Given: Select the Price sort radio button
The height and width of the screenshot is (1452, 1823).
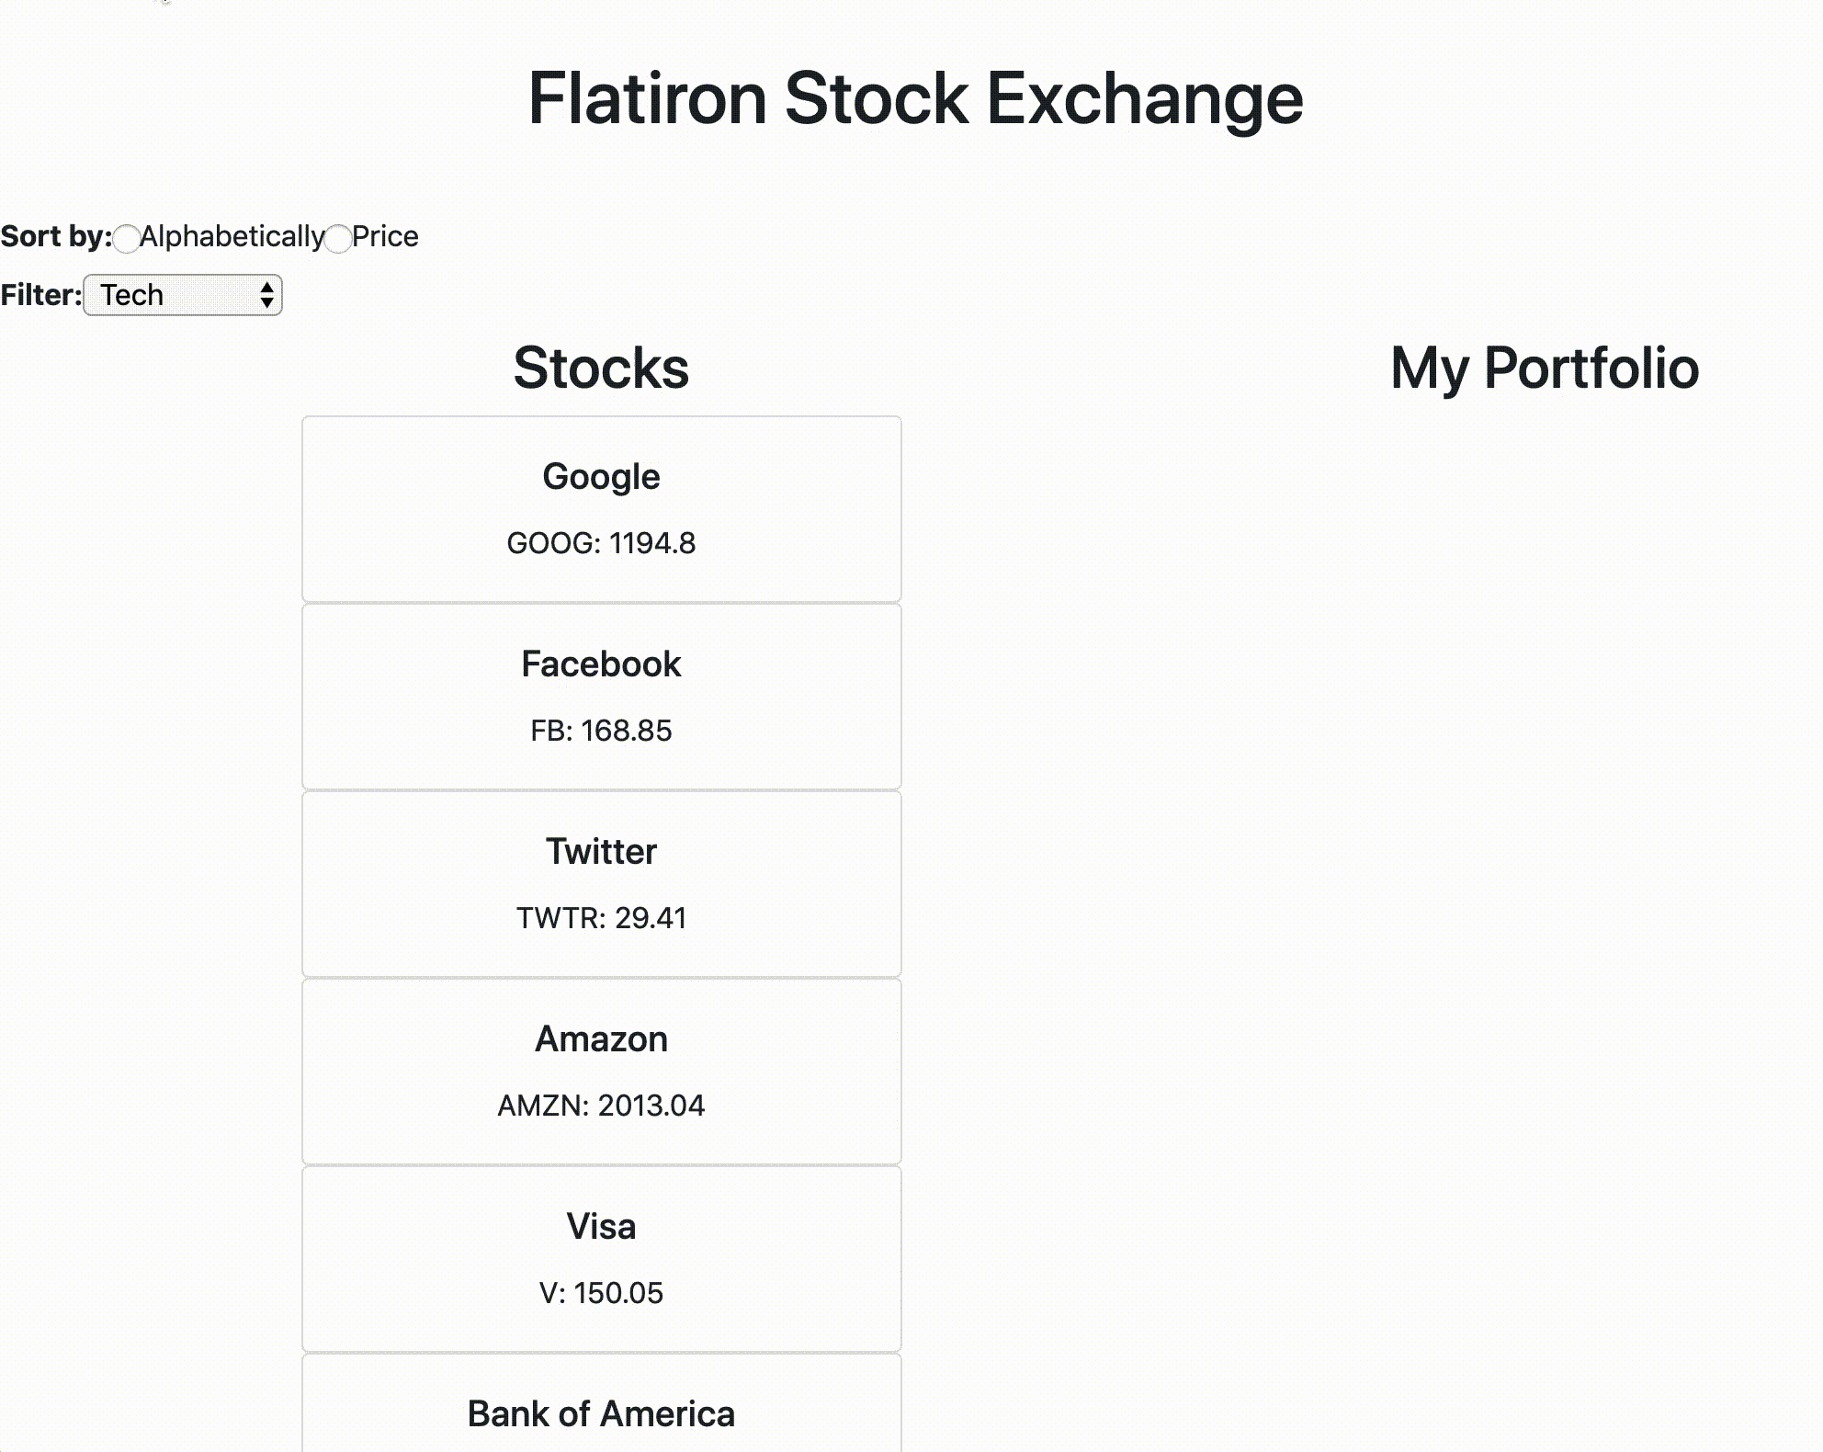Looking at the screenshot, I should click(338, 238).
